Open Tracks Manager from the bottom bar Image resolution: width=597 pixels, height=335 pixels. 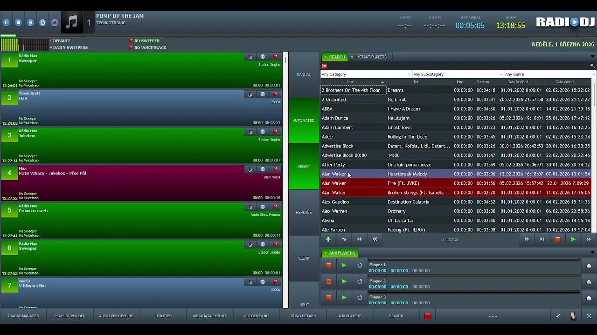(23, 316)
